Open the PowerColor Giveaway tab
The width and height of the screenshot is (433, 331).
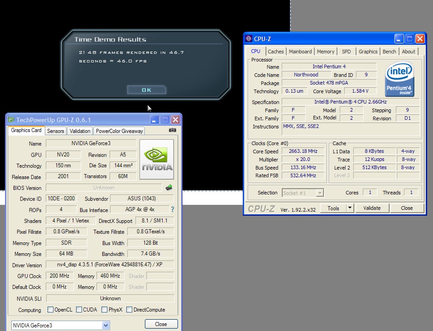point(119,131)
